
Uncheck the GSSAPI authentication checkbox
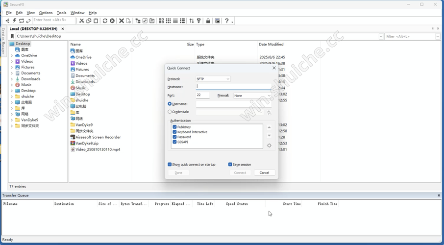pos(175,142)
